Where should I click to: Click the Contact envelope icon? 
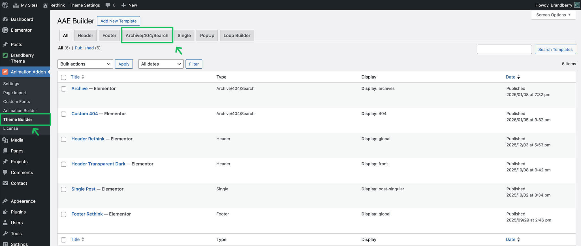point(5,183)
